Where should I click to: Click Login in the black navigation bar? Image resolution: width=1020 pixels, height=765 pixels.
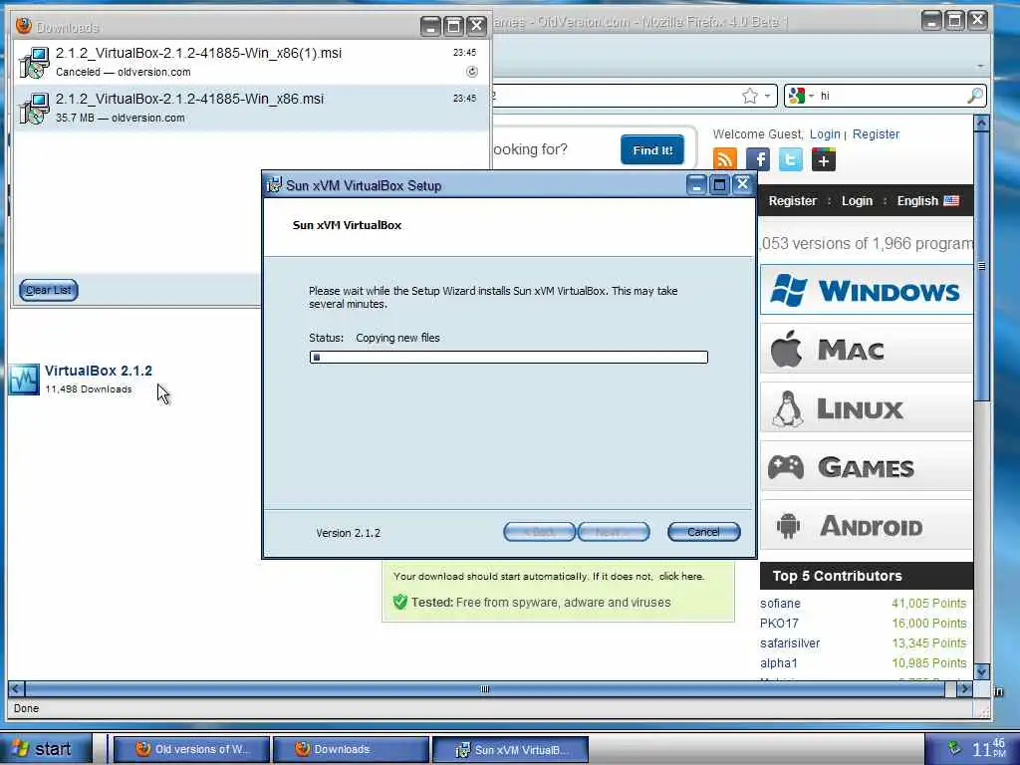point(857,201)
